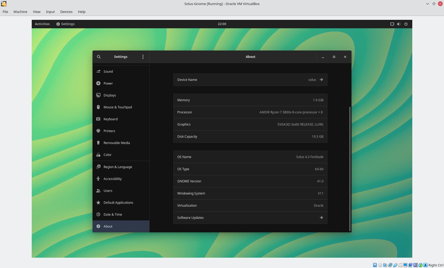The image size is (444, 268).
Task: Open the VirtualBox Machine menu
Action: [x=20, y=12]
